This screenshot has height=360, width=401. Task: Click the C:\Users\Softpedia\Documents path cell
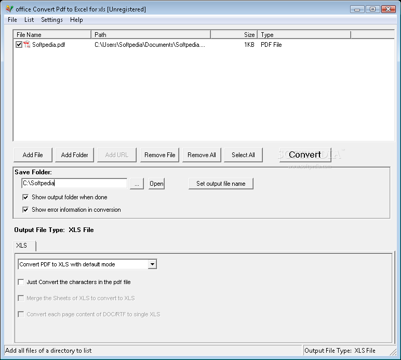point(150,45)
